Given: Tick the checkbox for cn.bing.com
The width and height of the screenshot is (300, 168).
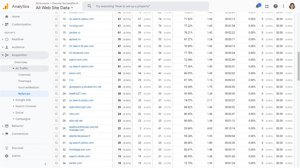Looking at the screenshot, I should pos(57,26).
